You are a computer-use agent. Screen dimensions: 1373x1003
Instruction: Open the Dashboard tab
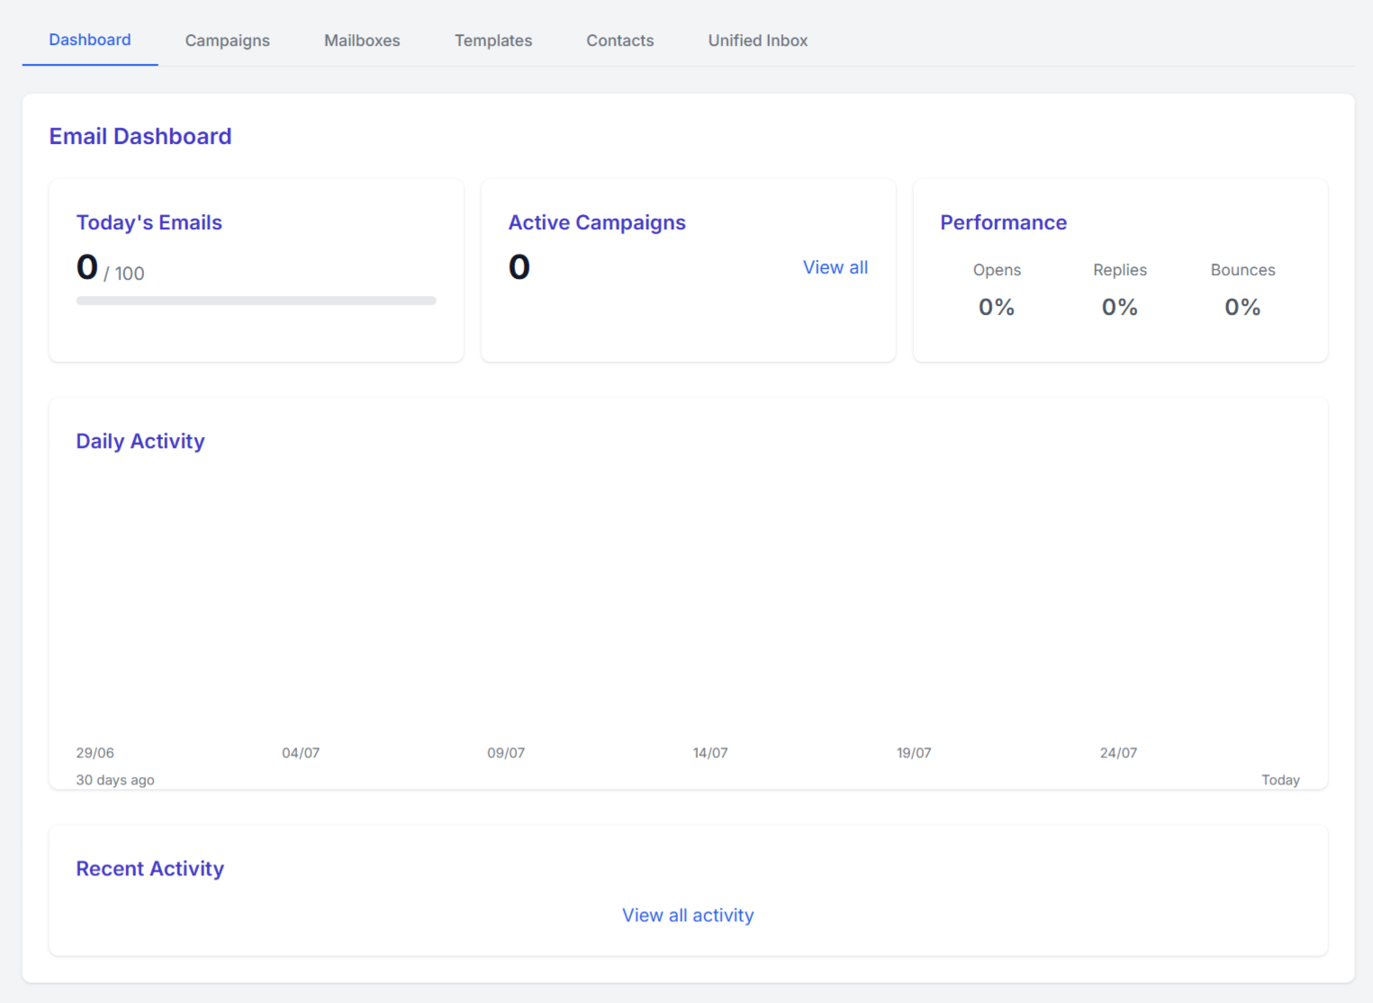(x=90, y=40)
